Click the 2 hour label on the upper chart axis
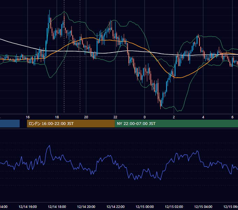Viewport: 238px width, 210px height. 174,117
